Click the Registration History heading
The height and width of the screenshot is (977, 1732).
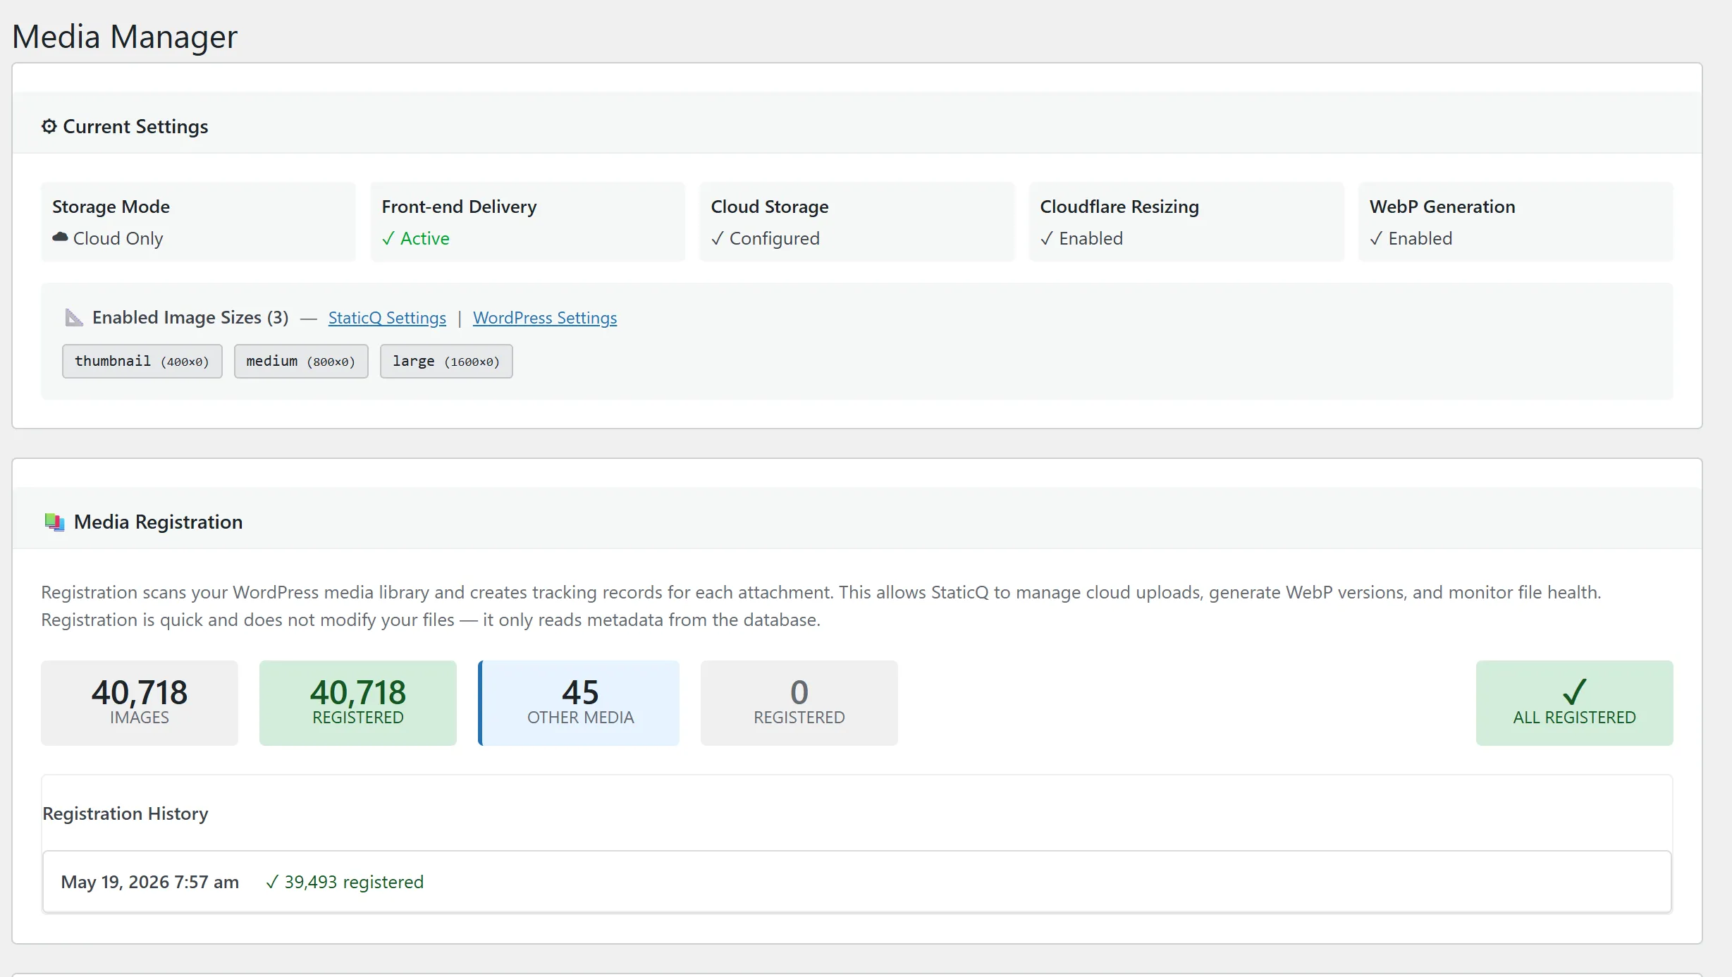click(125, 813)
